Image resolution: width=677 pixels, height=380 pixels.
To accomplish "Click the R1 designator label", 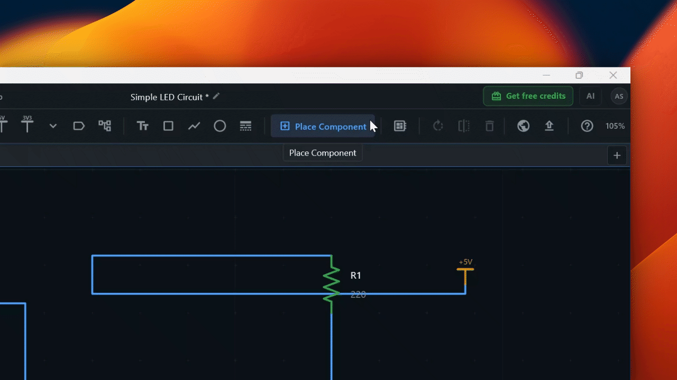I will pos(356,275).
